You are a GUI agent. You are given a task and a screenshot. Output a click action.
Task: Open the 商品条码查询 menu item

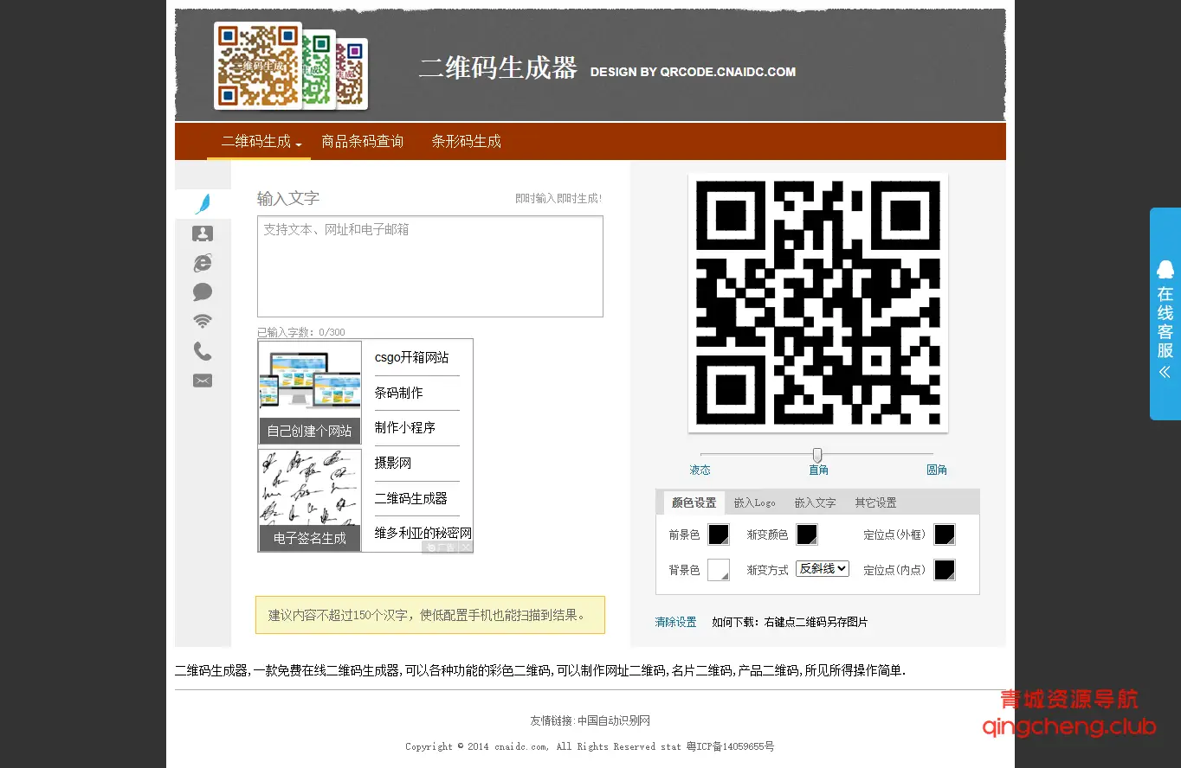click(x=362, y=142)
